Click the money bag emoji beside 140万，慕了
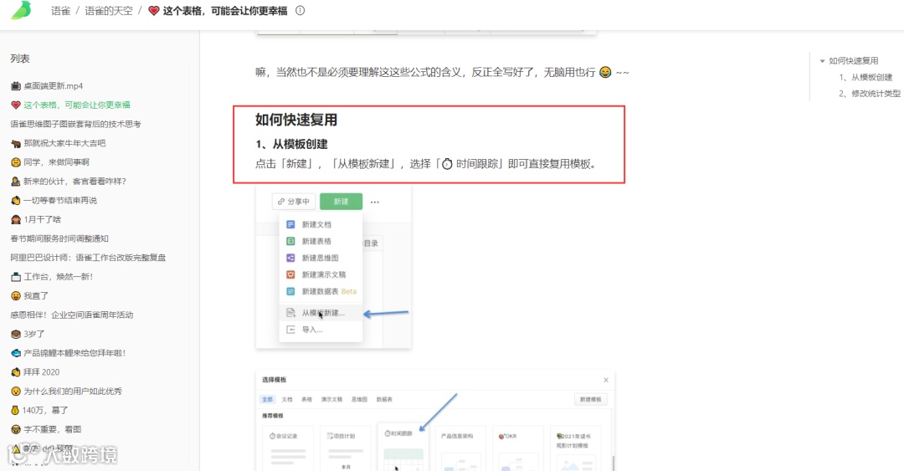 [16, 410]
